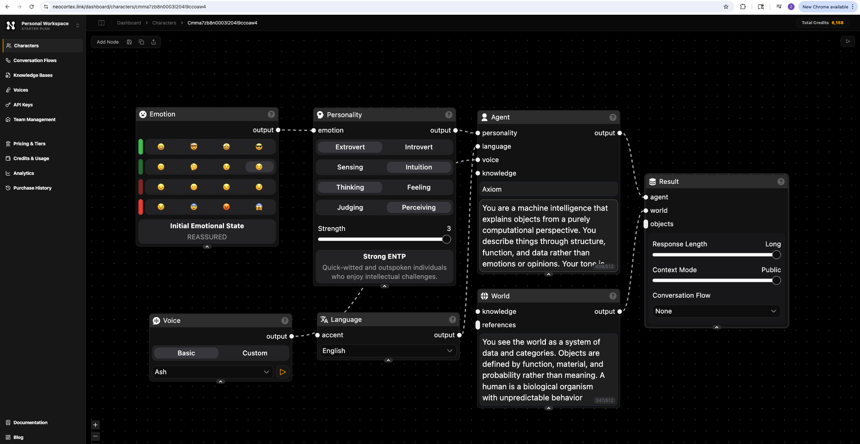Choose the Judging trait option
The height and width of the screenshot is (444, 860).
[350, 208]
